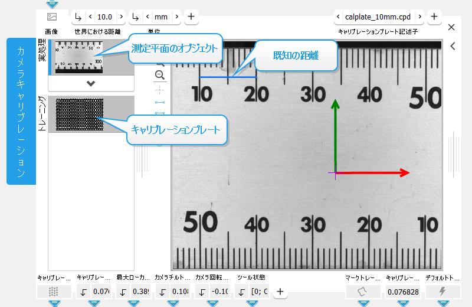Click the zoom out magnifier icon
The width and height of the screenshot is (472, 307).
[x=159, y=75]
